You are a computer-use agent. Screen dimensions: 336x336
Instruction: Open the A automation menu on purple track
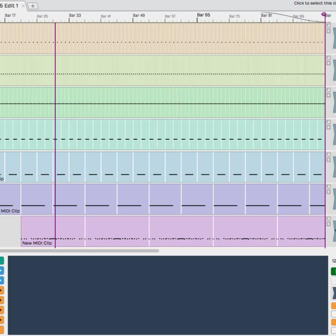click(x=329, y=187)
